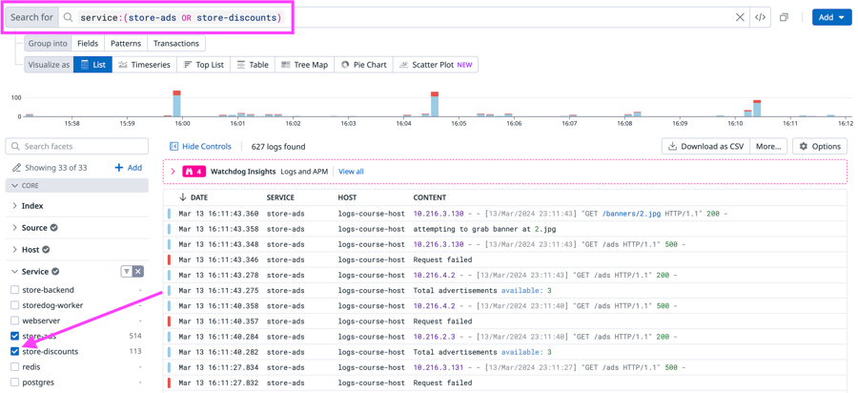Click the 627 logs found label
The image size is (858, 393).
tap(278, 146)
